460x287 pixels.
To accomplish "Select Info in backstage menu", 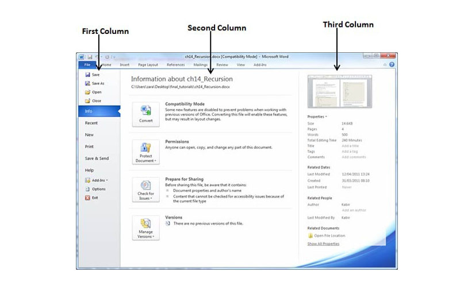I will 99,111.
